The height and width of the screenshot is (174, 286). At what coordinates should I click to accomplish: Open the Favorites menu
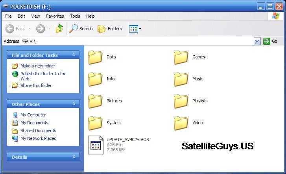(55, 16)
